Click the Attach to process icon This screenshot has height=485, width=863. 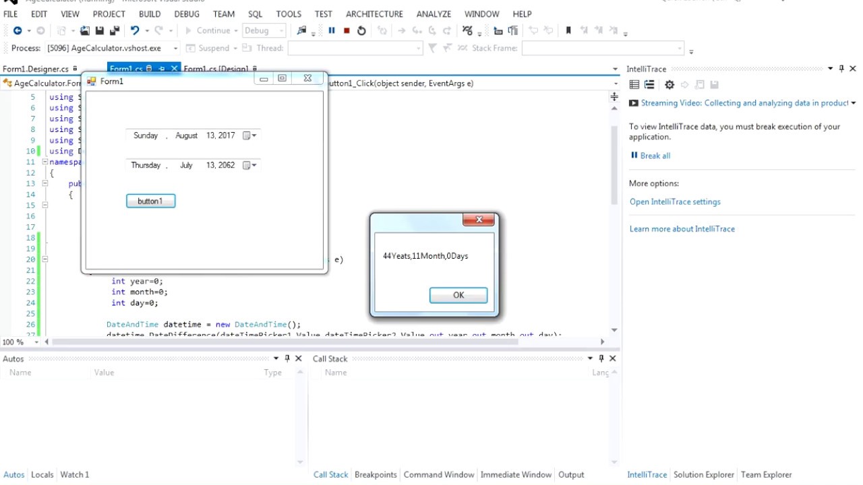[x=302, y=30]
